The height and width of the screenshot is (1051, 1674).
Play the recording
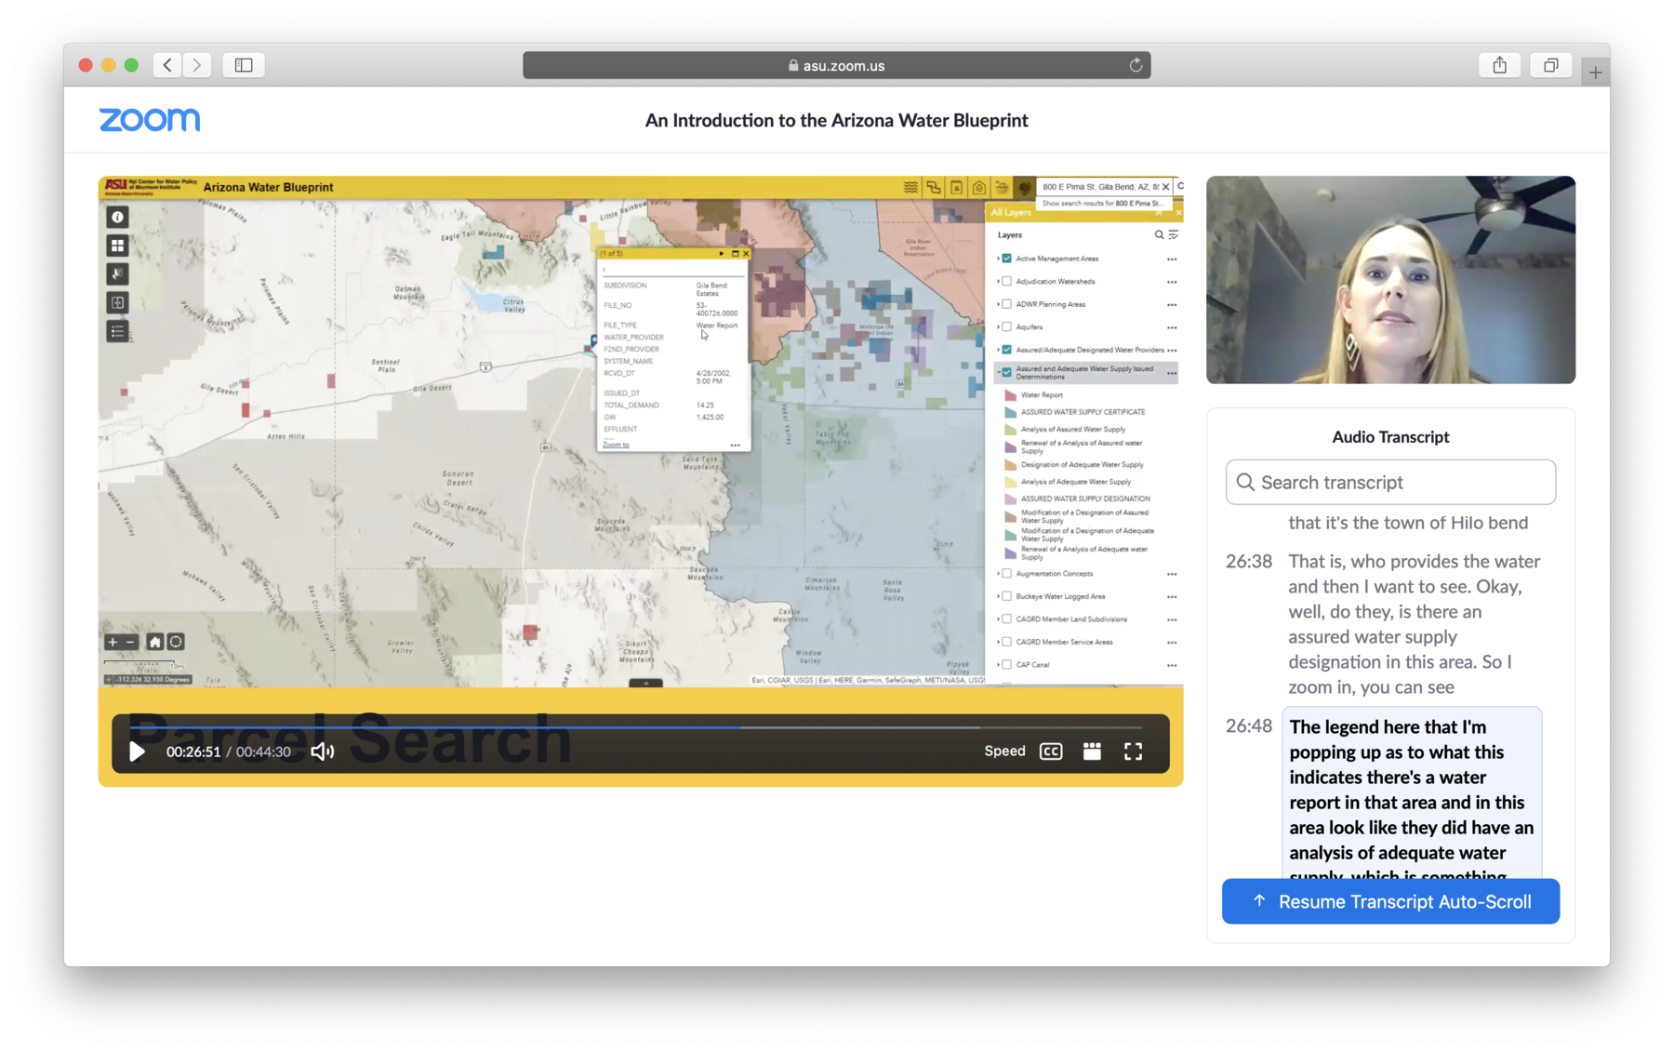pos(137,752)
